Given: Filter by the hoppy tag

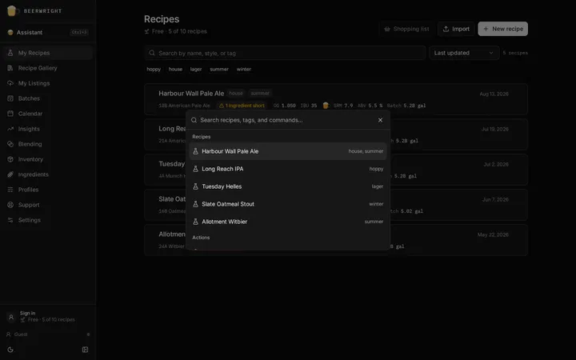Looking at the screenshot, I should coord(154,69).
